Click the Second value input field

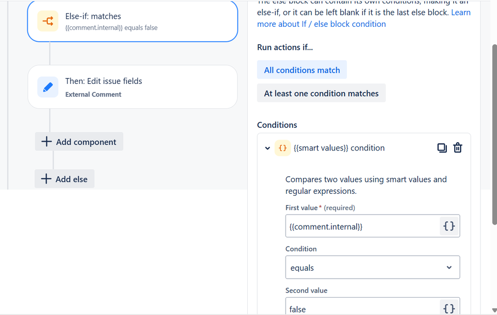(362, 309)
